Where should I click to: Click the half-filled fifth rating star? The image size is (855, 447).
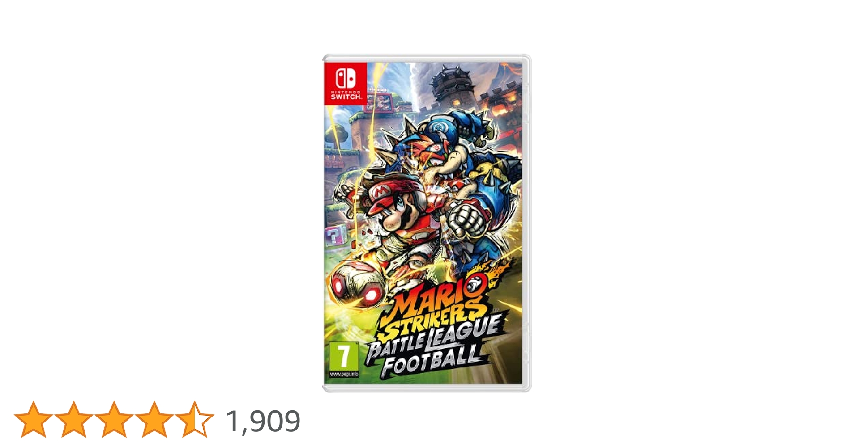coord(194,419)
